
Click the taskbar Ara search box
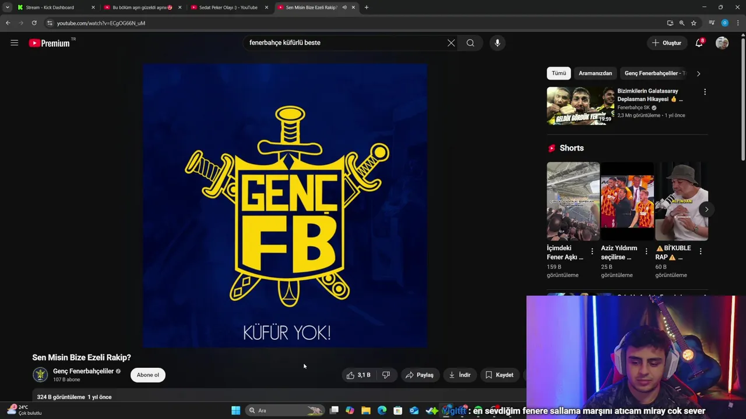point(285,410)
